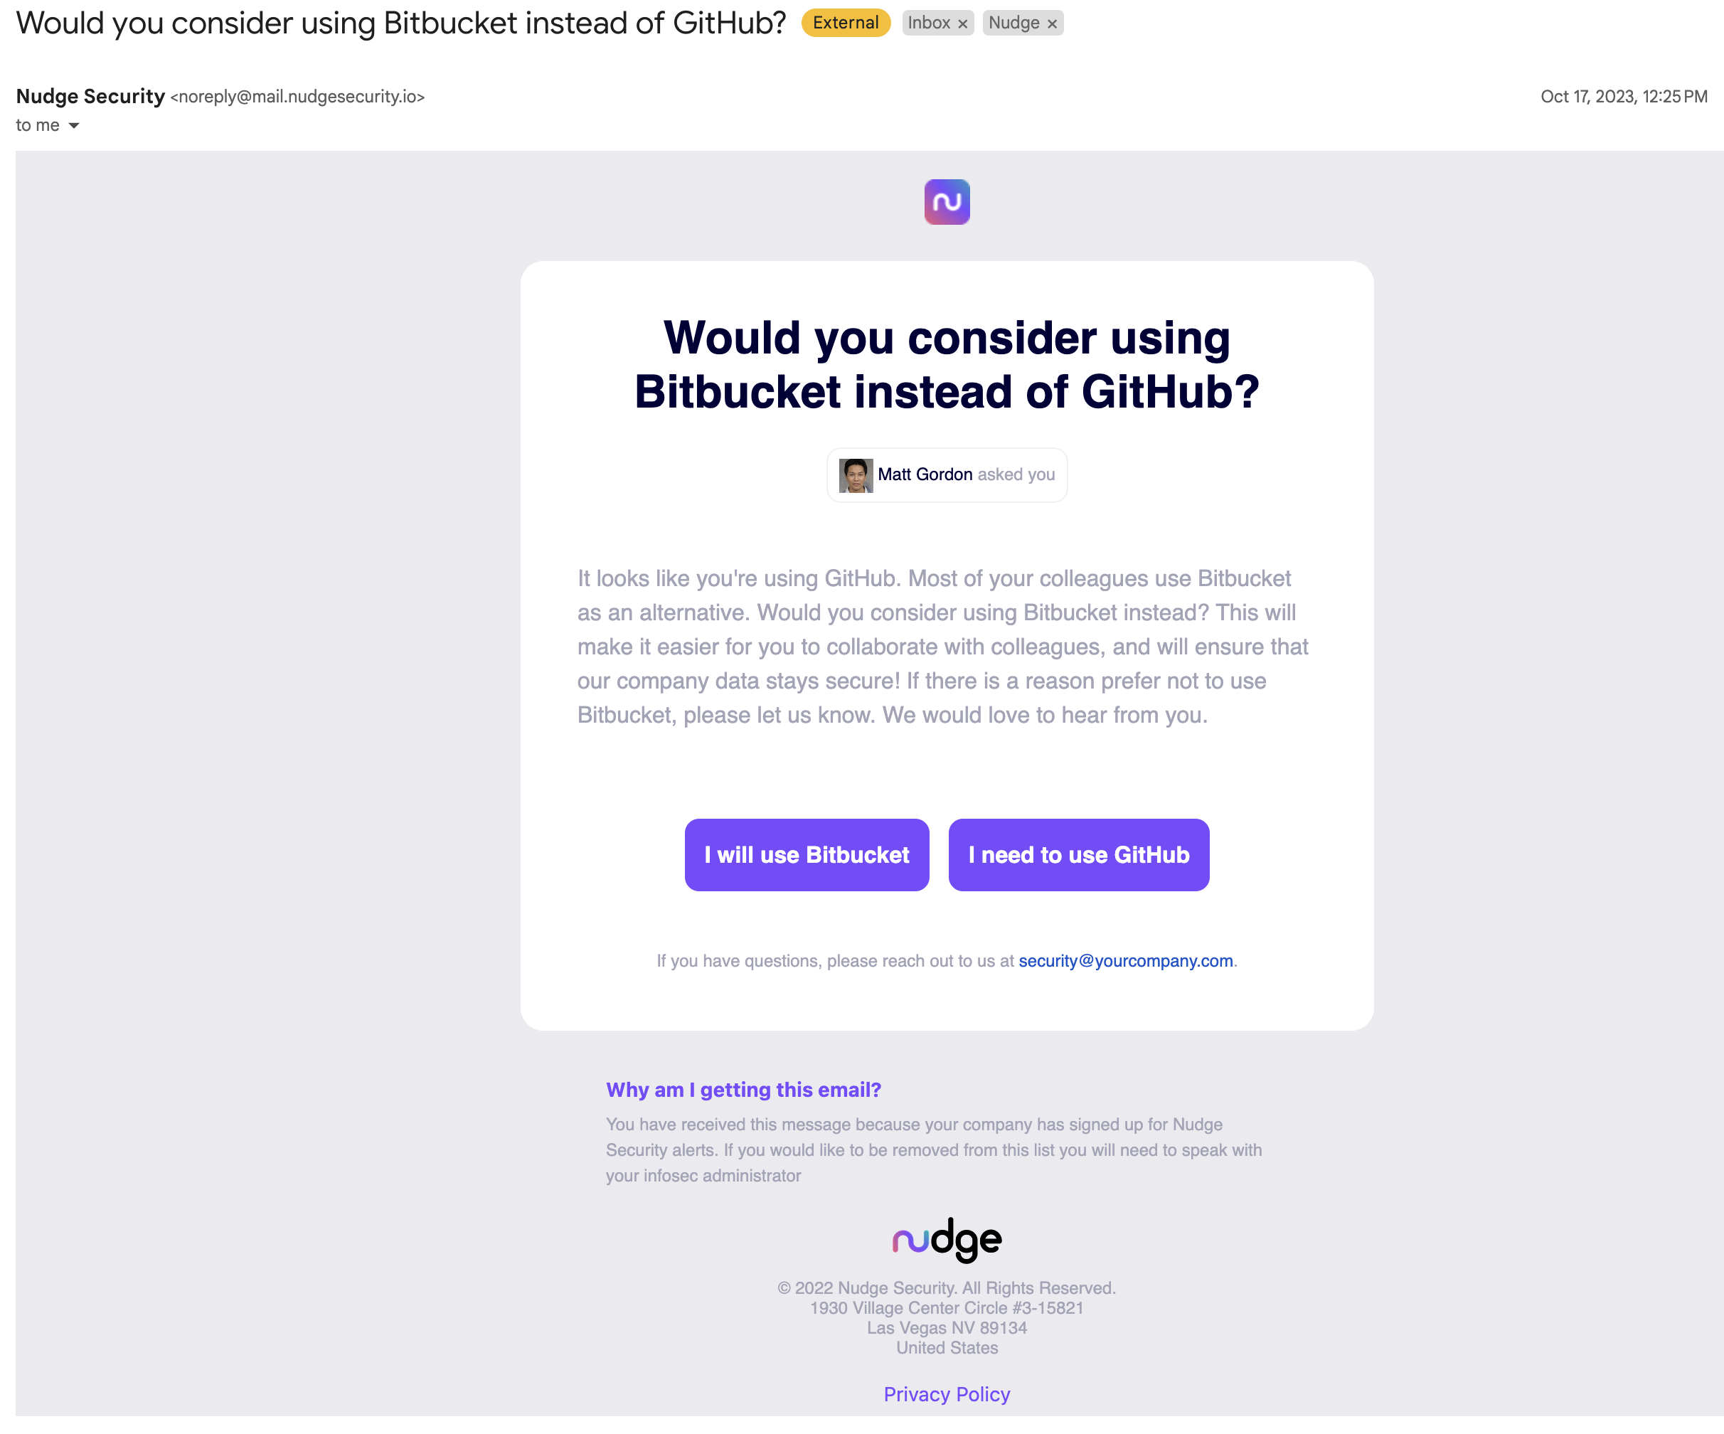Click the sender address noreply@mail.nudgesecurity.io
This screenshot has width=1724, height=1434.
tap(297, 97)
